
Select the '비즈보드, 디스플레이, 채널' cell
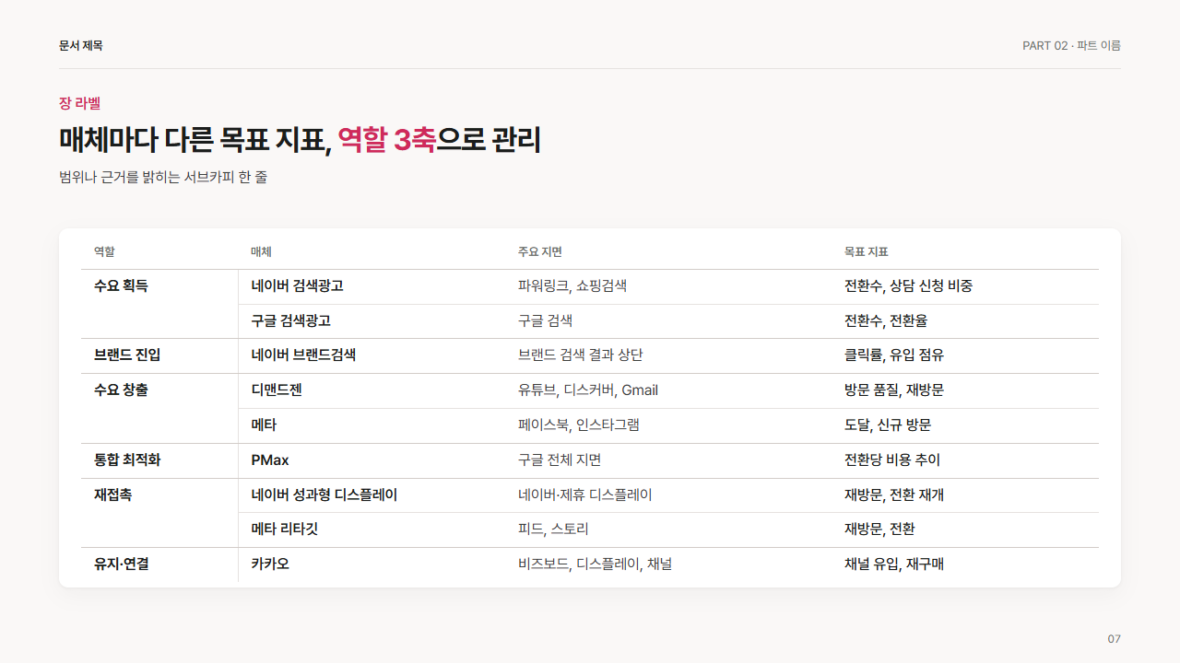[595, 564]
